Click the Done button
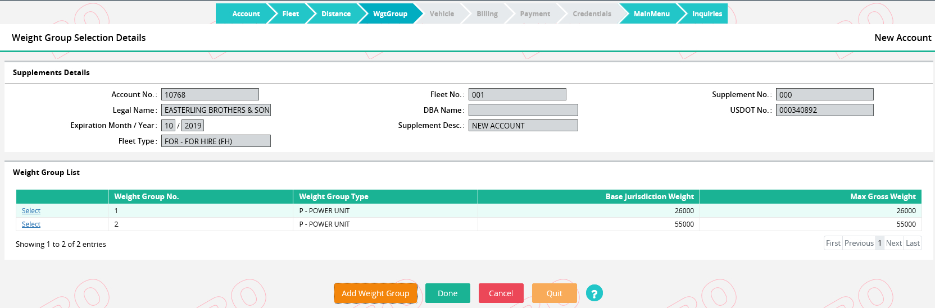Screen dimensions: 935x308 448,293
